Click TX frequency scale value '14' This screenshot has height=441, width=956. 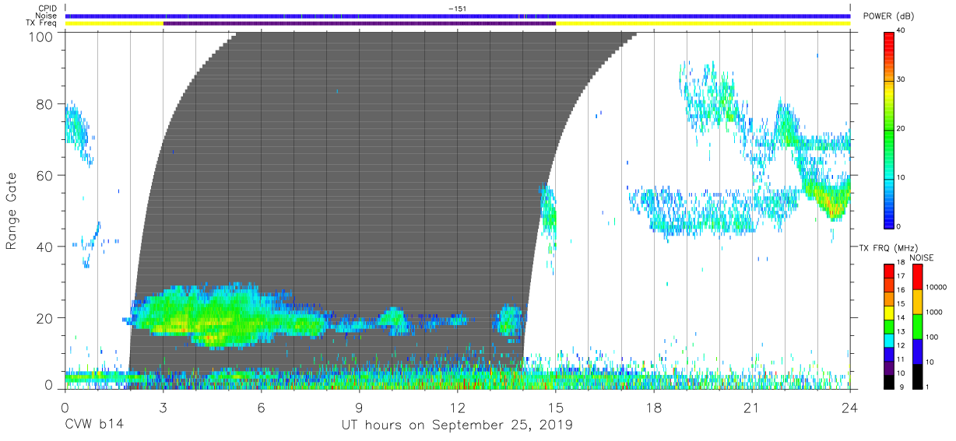pyautogui.click(x=902, y=317)
